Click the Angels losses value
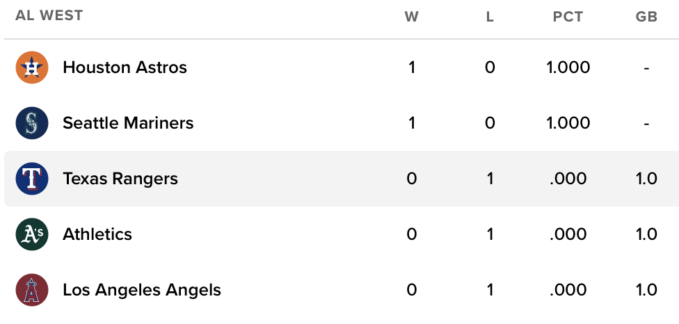This screenshot has width=679, height=324. click(490, 290)
